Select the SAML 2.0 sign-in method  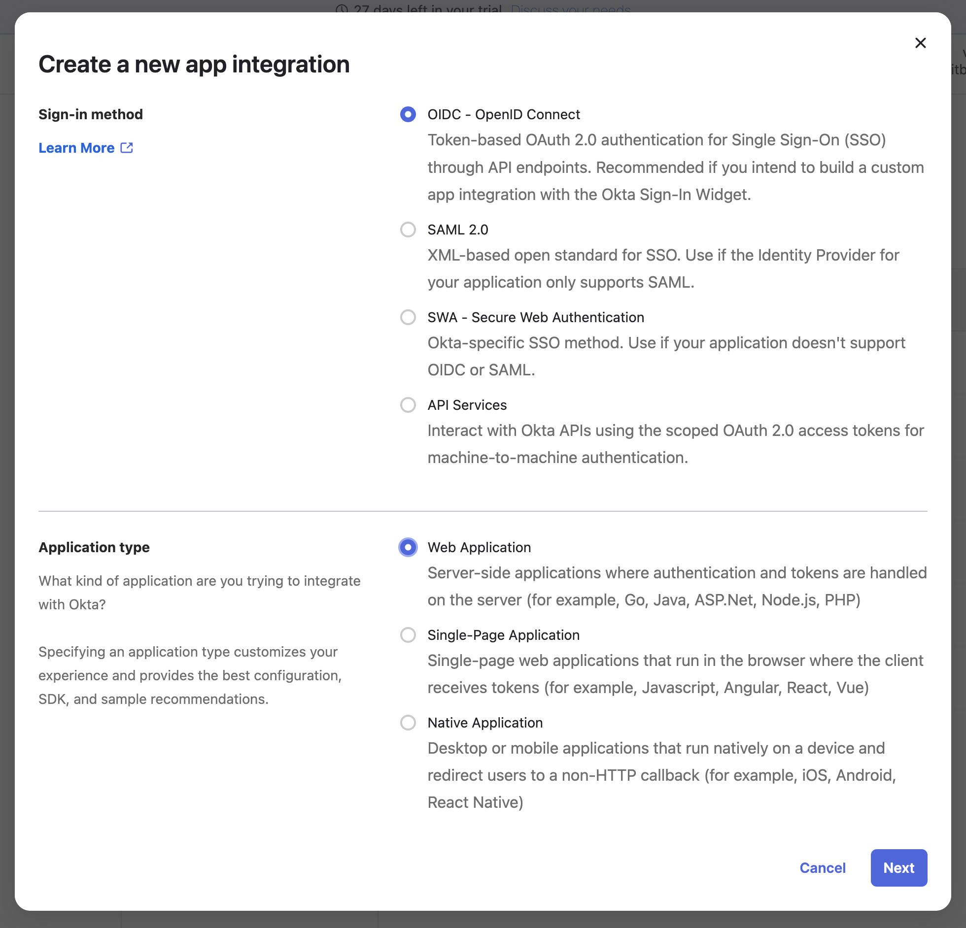[x=408, y=230]
